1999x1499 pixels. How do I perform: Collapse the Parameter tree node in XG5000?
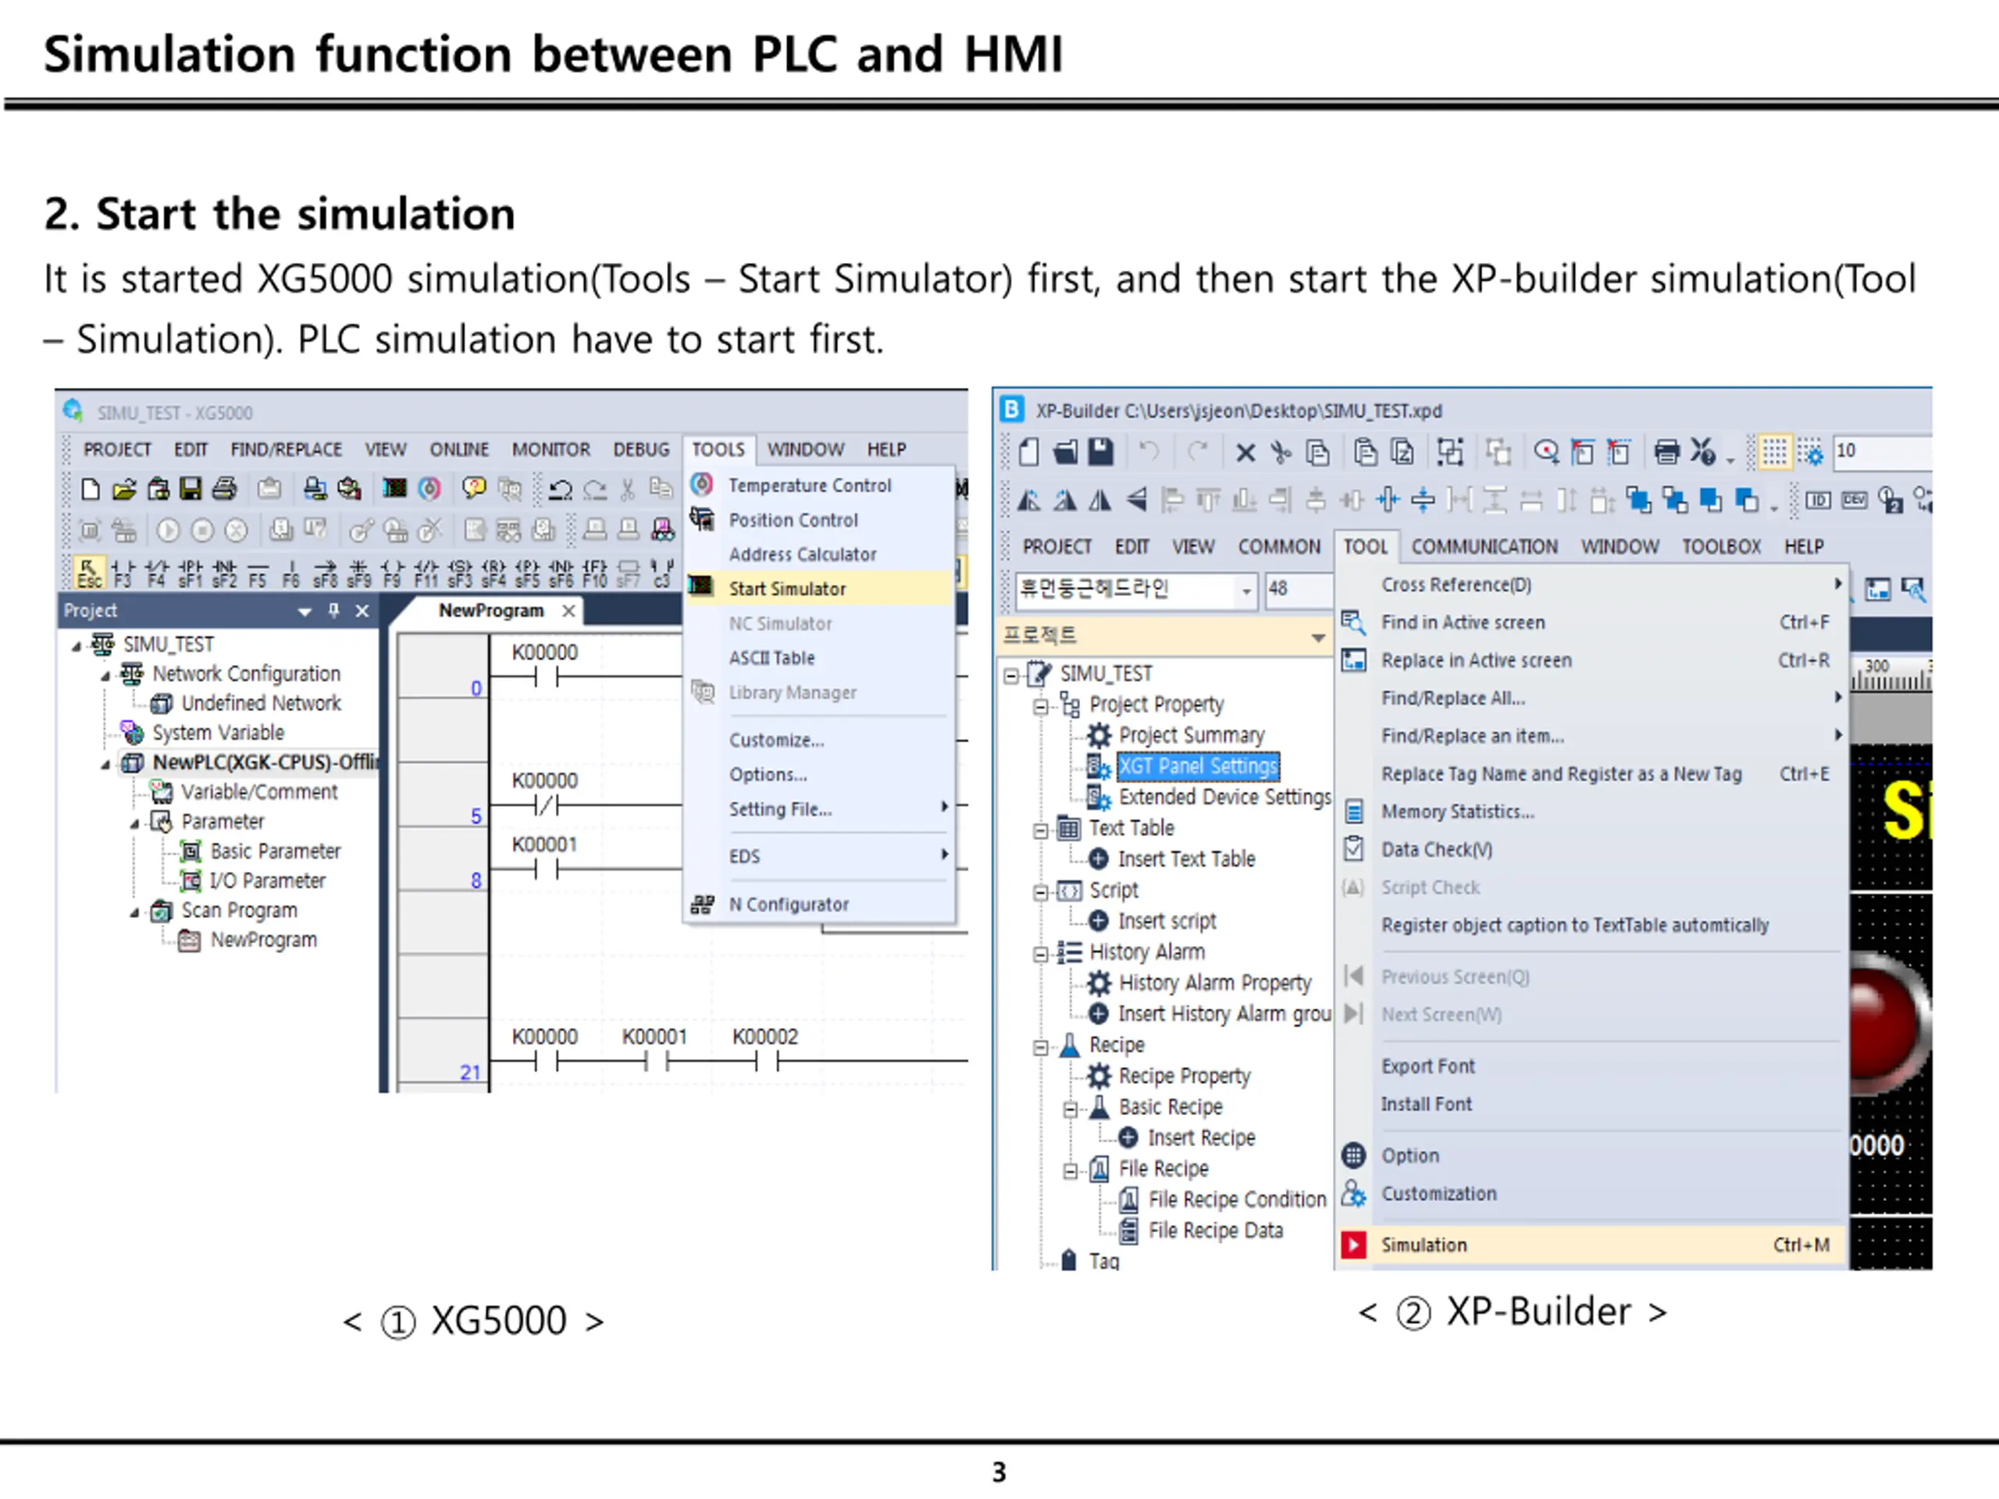tap(134, 823)
